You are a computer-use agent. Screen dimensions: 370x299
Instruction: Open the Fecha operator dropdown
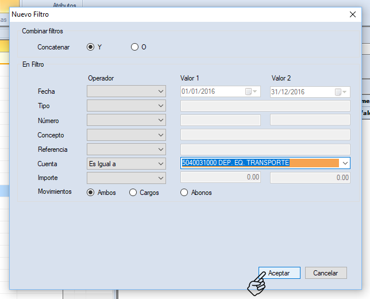[160, 91]
